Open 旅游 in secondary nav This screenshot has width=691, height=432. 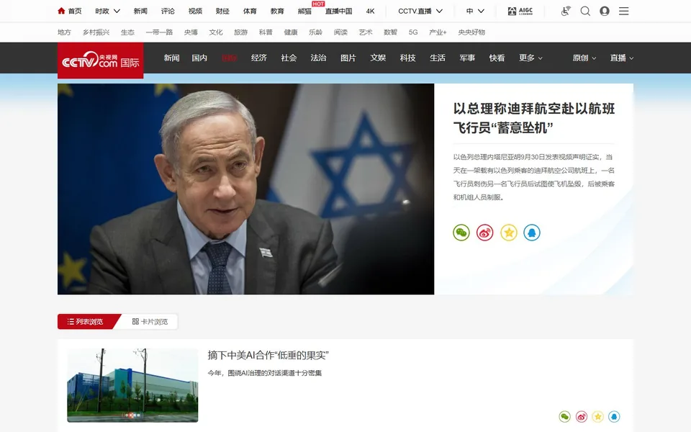click(x=240, y=32)
